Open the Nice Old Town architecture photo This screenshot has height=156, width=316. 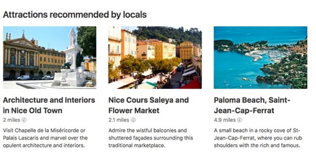(x=49, y=58)
